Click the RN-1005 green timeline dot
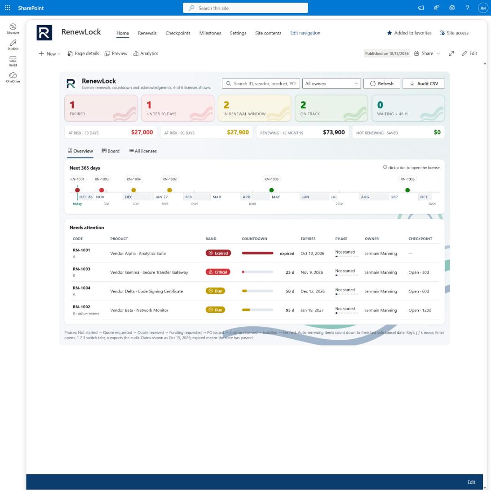 (271, 190)
